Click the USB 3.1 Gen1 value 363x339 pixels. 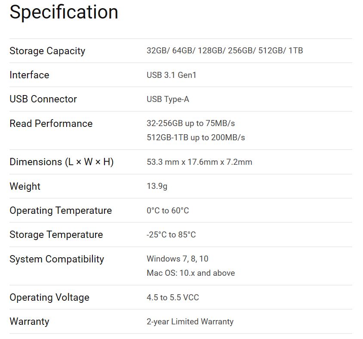coord(171,75)
